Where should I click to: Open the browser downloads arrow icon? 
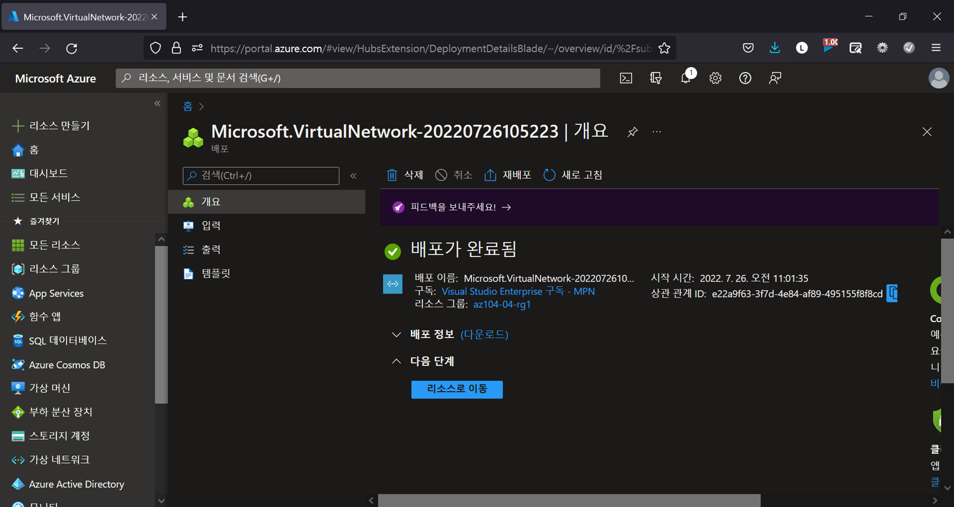tap(775, 48)
